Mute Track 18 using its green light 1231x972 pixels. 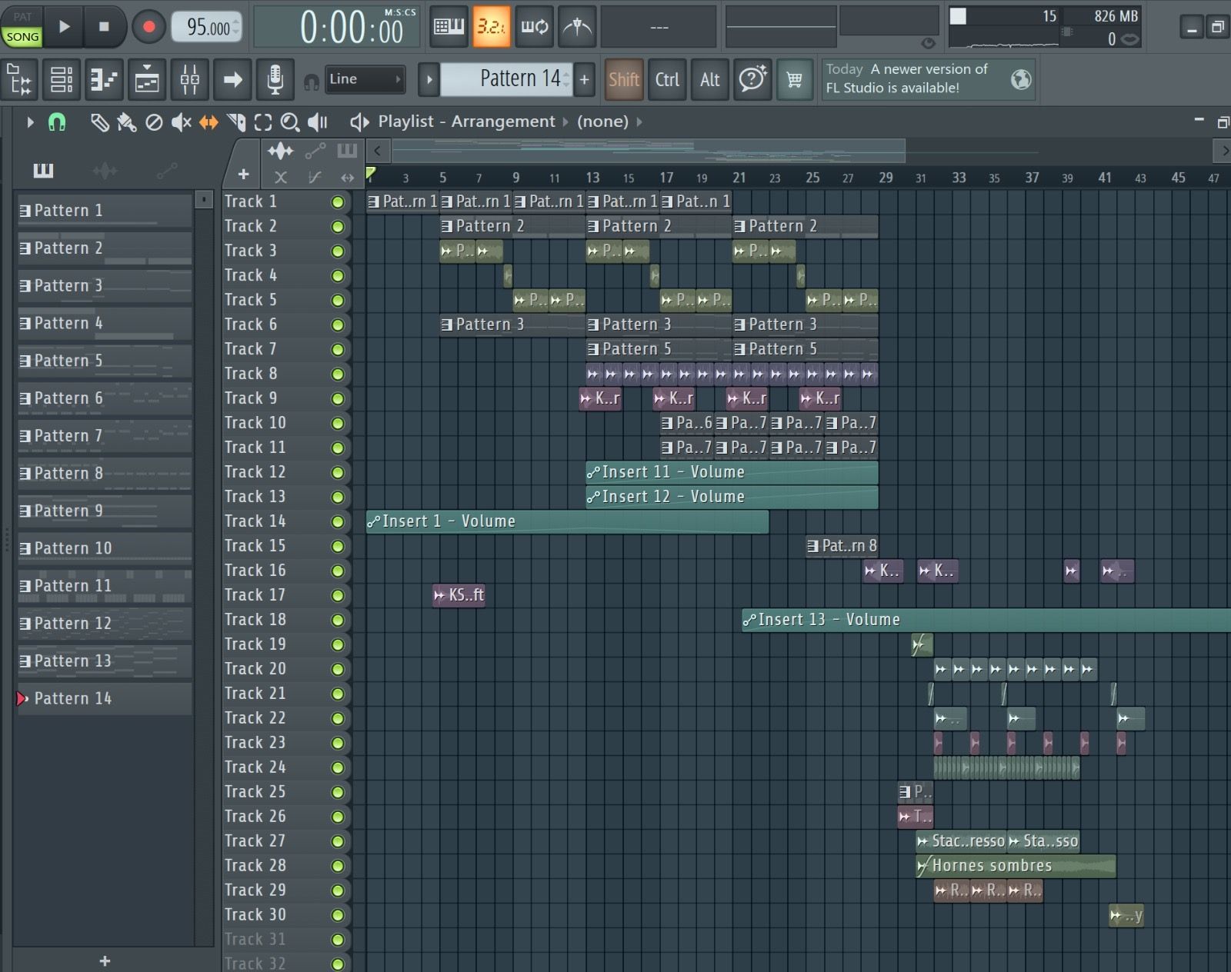337,621
